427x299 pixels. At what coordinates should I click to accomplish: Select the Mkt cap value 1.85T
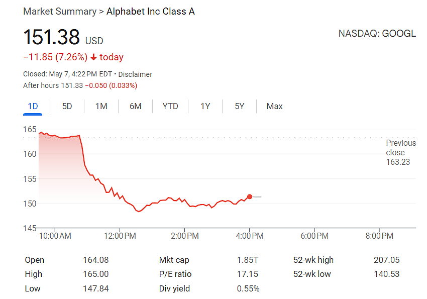pyautogui.click(x=247, y=260)
